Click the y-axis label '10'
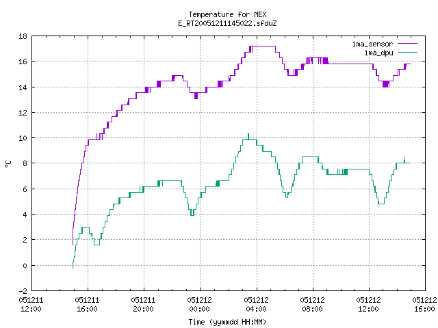Viewport: 438px width, 328px height. [x=23, y=138]
